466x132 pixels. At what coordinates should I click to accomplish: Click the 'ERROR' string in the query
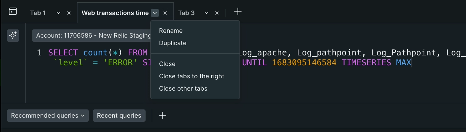pos(120,63)
